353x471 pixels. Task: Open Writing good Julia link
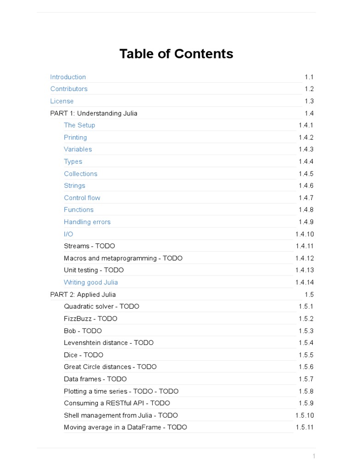point(91,282)
